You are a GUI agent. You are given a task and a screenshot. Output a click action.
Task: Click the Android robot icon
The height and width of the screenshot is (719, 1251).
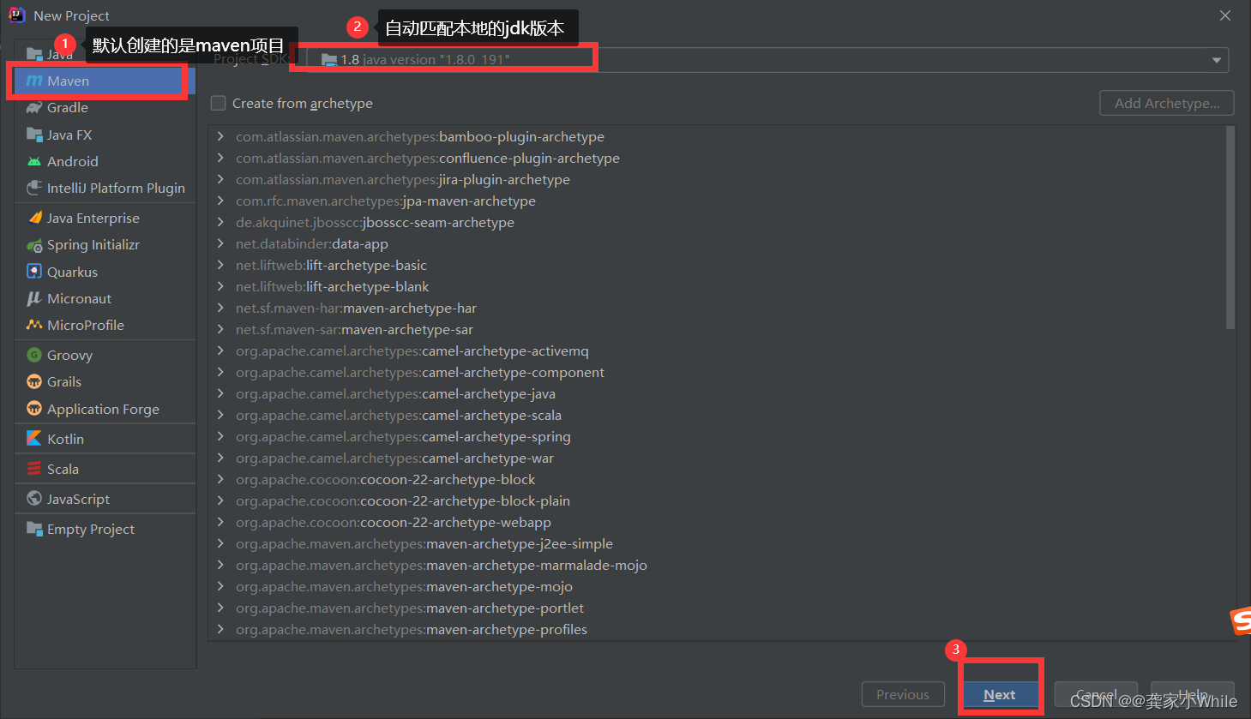click(x=34, y=161)
